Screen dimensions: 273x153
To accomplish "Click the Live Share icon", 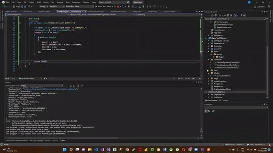I will pyautogui.click(x=255, y=7).
